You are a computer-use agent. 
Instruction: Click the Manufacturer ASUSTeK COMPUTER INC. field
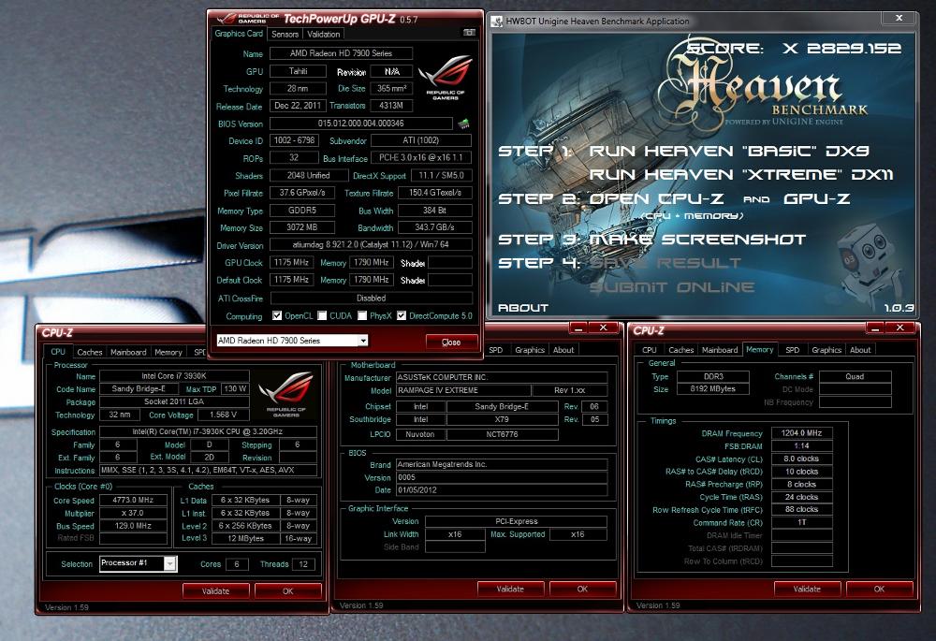tap(502, 378)
